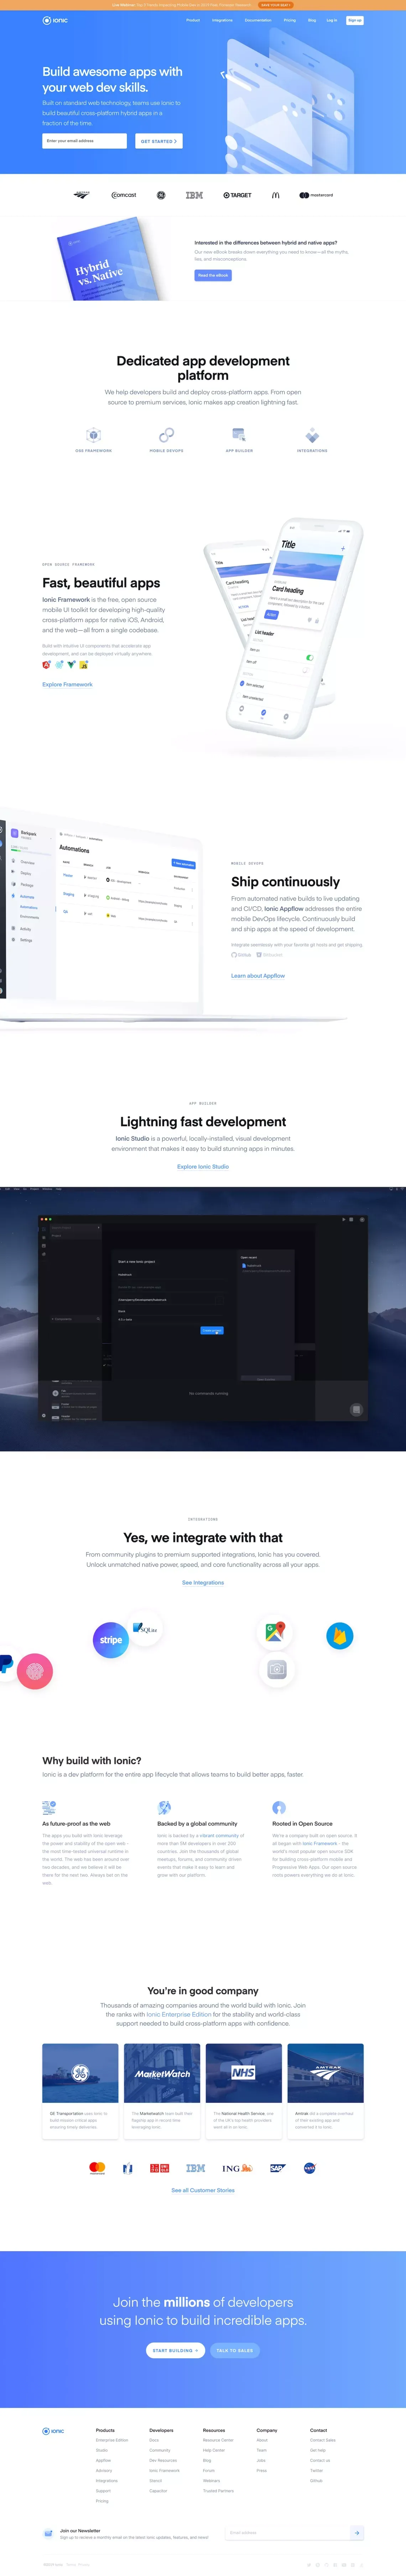The height and width of the screenshot is (2576, 406).
Task: Open Docs in the footer Developers list
Action: pyautogui.click(x=154, y=2440)
